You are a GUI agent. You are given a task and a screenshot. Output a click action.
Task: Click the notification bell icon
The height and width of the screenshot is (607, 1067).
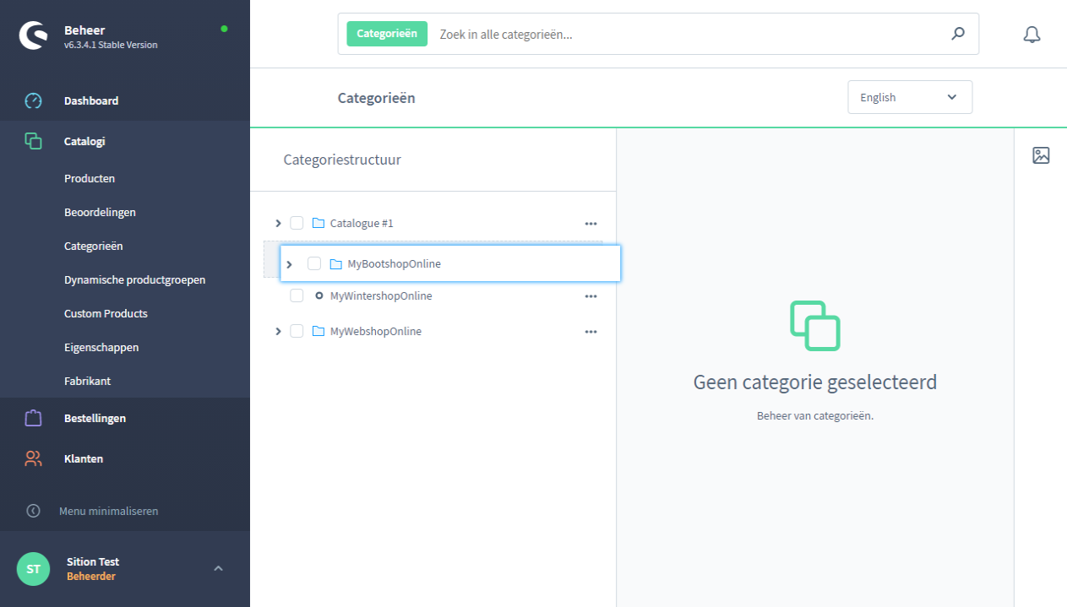pos(1031,35)
